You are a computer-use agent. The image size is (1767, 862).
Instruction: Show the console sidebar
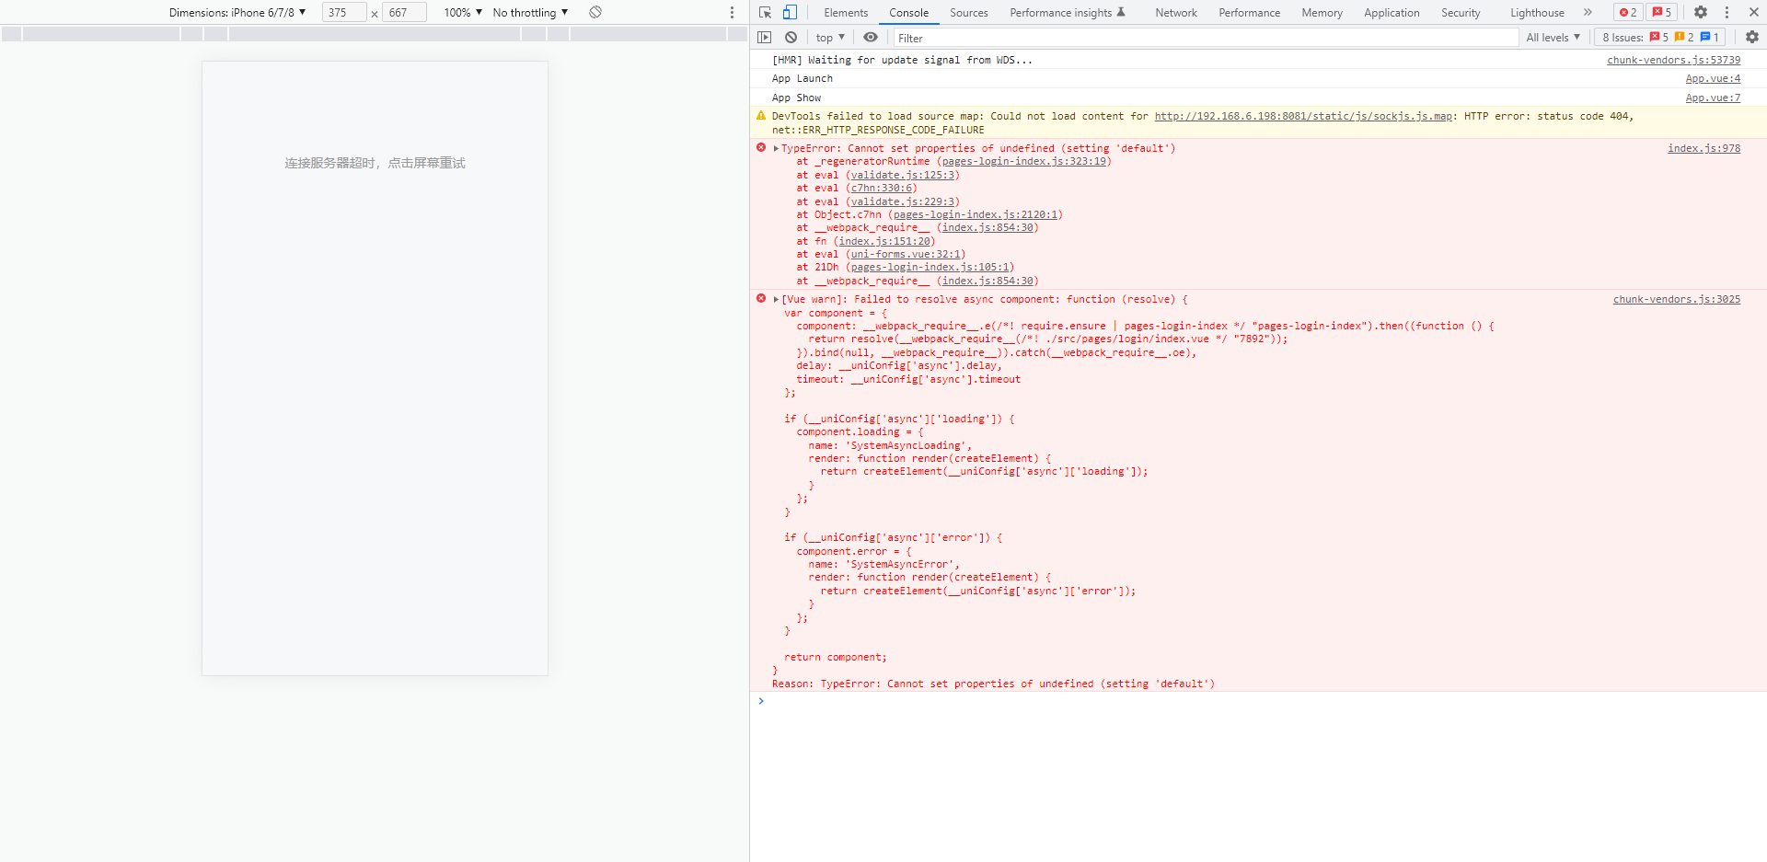(x=764, y=38)
